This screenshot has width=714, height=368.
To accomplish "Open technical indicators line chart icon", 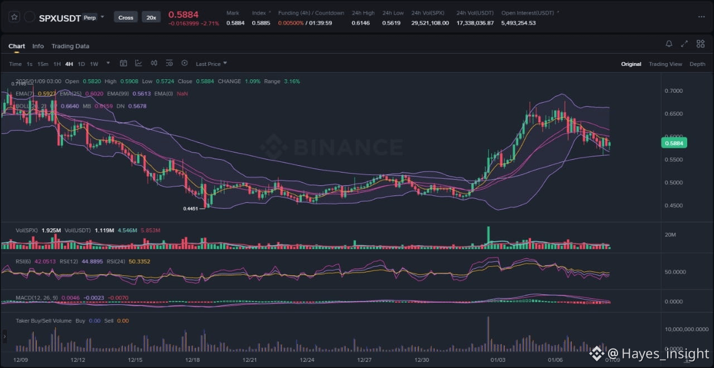I will (x=138, y=64).
